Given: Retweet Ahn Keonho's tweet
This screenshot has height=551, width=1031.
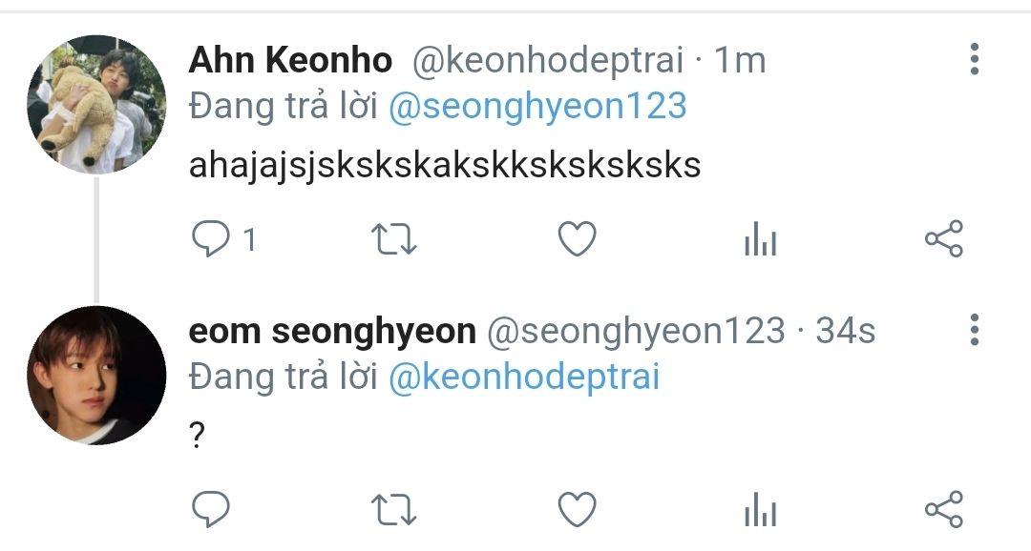Looking at the screenshot, I should coord(392,239).
